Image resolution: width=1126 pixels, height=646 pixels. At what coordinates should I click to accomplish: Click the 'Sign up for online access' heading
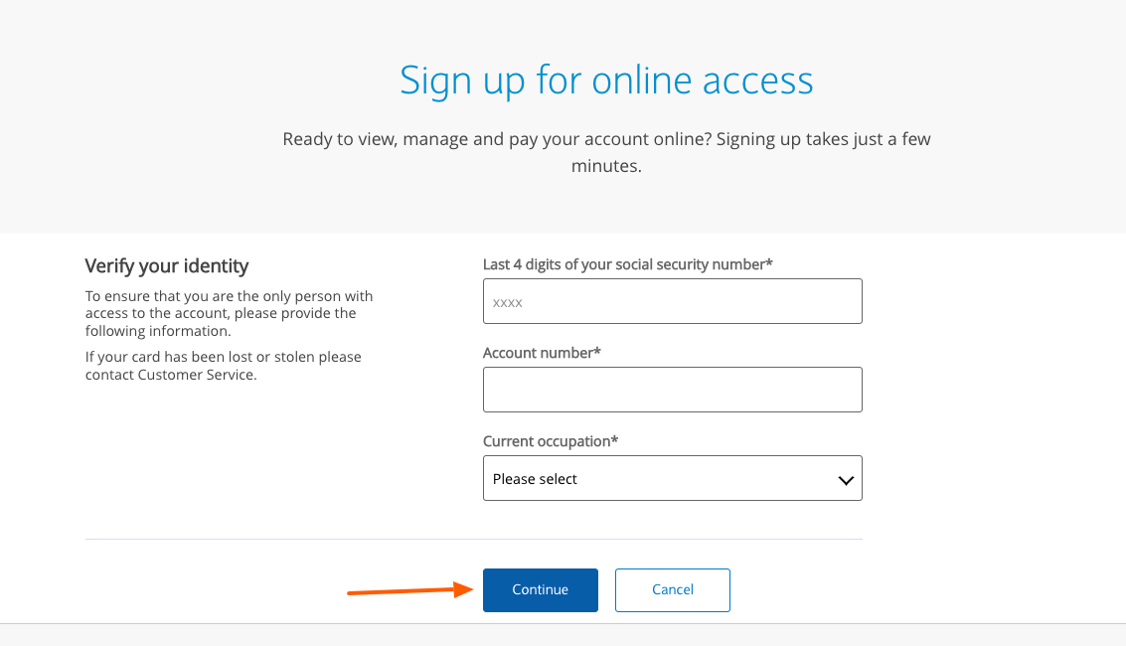(x=606, y=80)
